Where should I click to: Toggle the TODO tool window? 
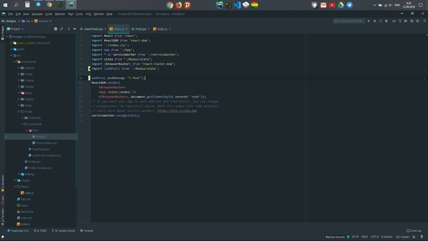(40, 231)
